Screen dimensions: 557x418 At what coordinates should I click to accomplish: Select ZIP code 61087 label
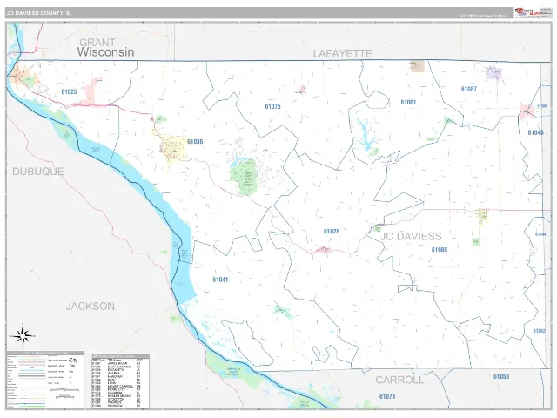[469, 89]
